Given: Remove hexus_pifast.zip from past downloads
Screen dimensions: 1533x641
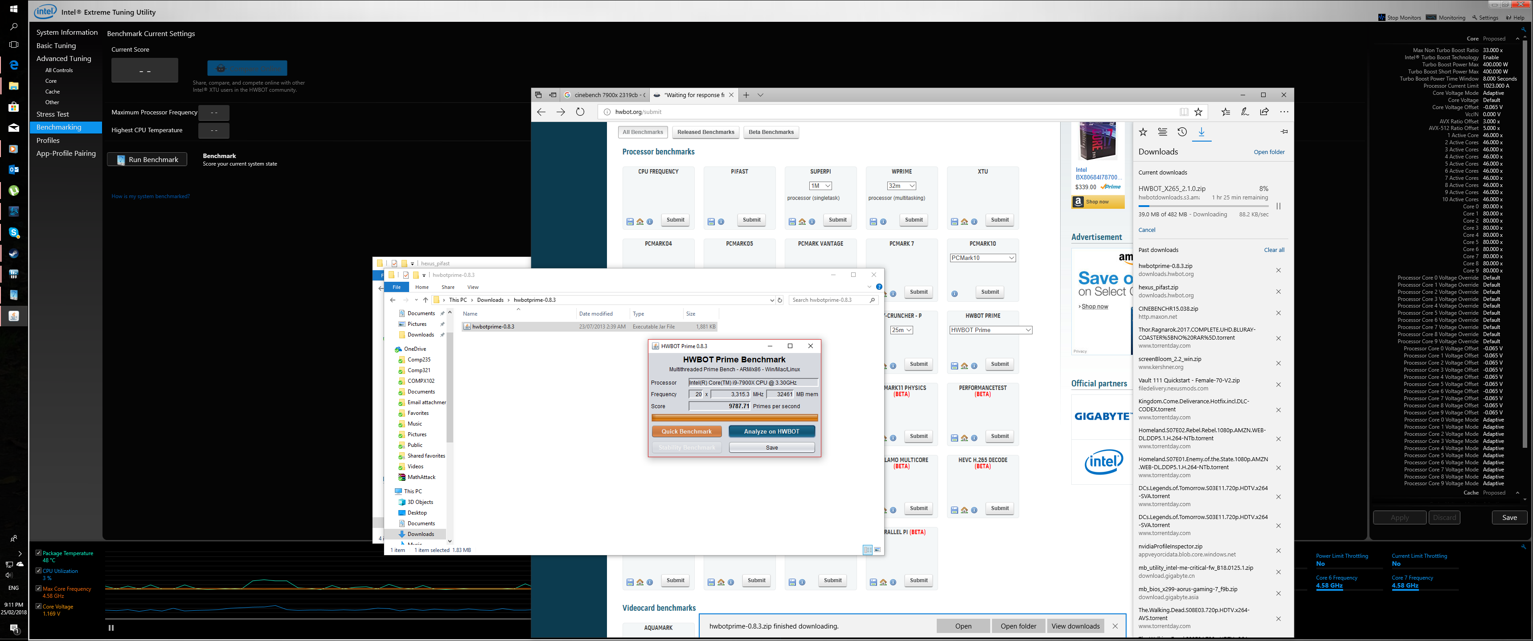Looking at the screenshot, I should click(1278, 292).
